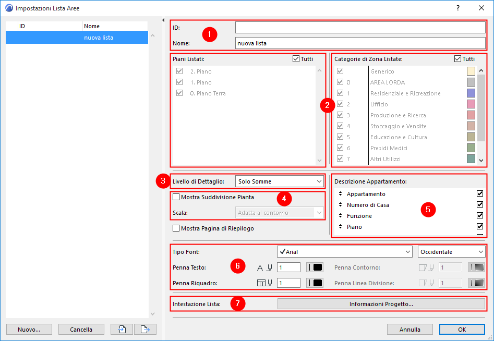Screen dimensions: 494x341
Task: Uncheck the Funzione description checkbox
Action: coord(480,215)
